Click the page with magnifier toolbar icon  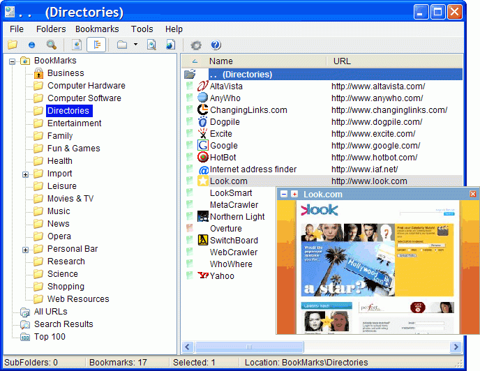coord(151,45)
